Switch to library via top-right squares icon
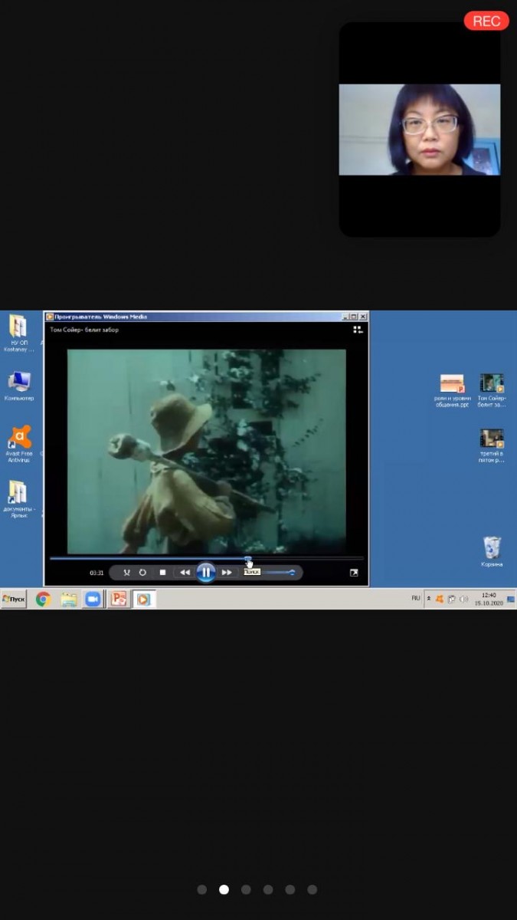Image resolution: width=517 pixels, height=920 pixels. (358, 330)
